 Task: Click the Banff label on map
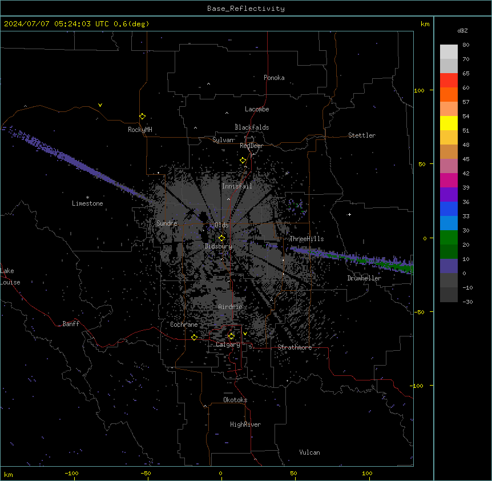(x=71, y=324)
